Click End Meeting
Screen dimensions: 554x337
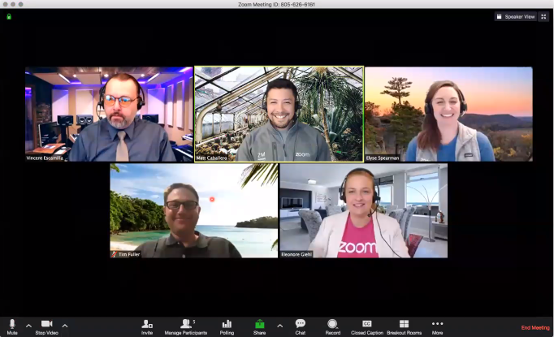(535, 327)
